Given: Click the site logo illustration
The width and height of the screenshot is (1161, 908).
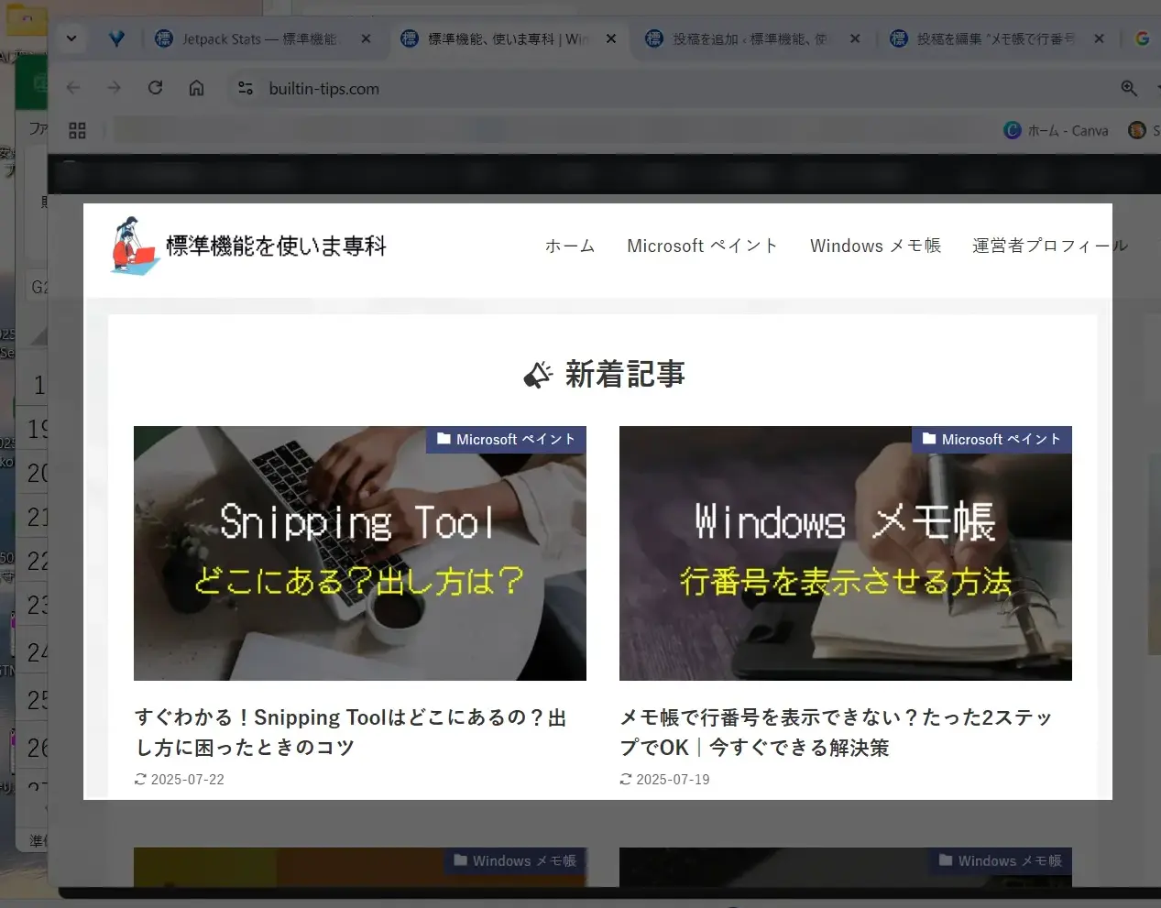Looking at the screenshot, I should [135, 245].
